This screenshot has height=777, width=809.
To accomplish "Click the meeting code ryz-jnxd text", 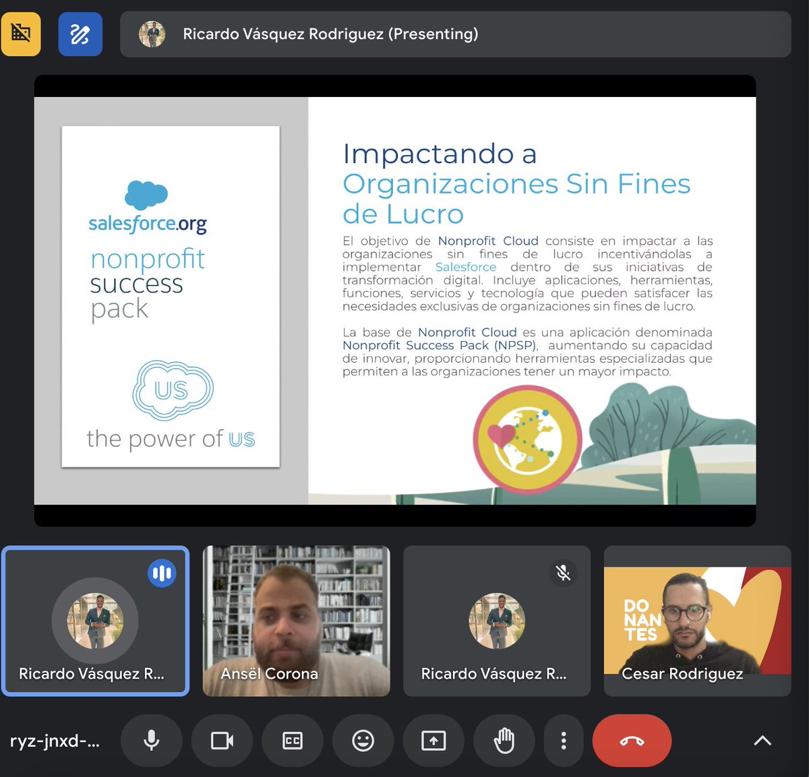I will 55,741.
